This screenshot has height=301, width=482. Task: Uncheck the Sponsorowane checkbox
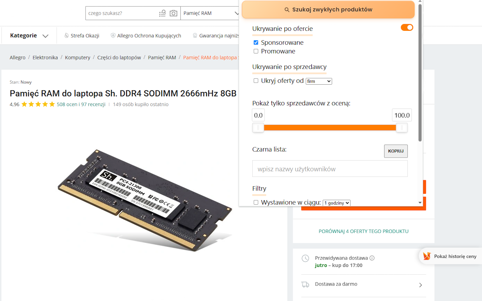click(256, 43)
